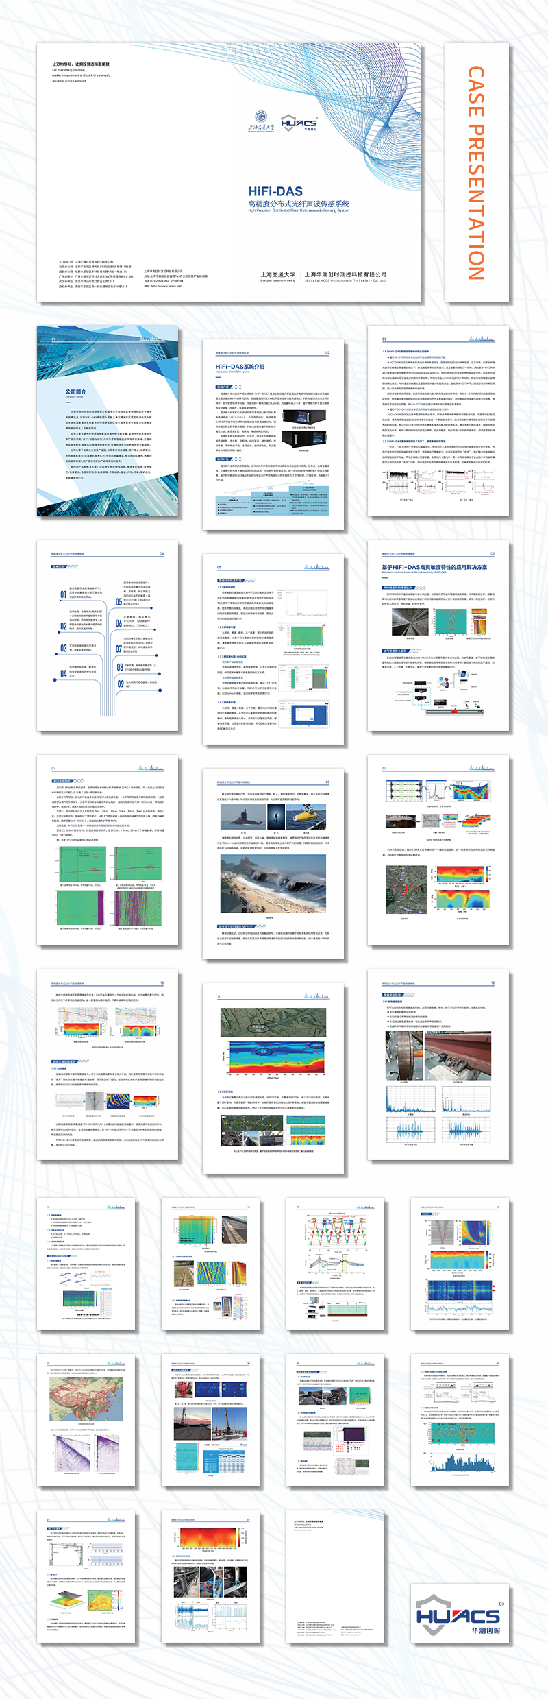548x1699 pixels.
Task: Click the HiFi-DAS cover title
Action: click(x=275, y=191)
